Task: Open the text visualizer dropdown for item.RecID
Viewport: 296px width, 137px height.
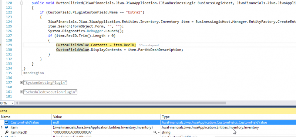Action: [x=159, y=133]
